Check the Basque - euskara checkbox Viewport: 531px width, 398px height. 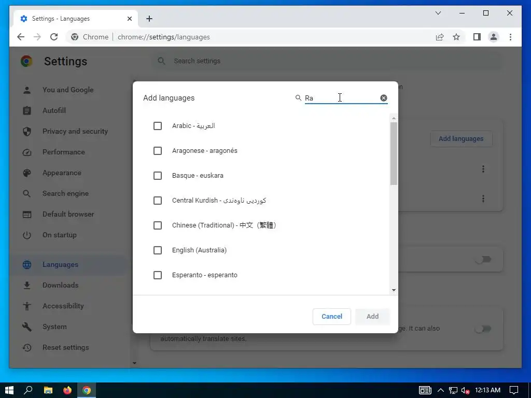pos(158,176)
